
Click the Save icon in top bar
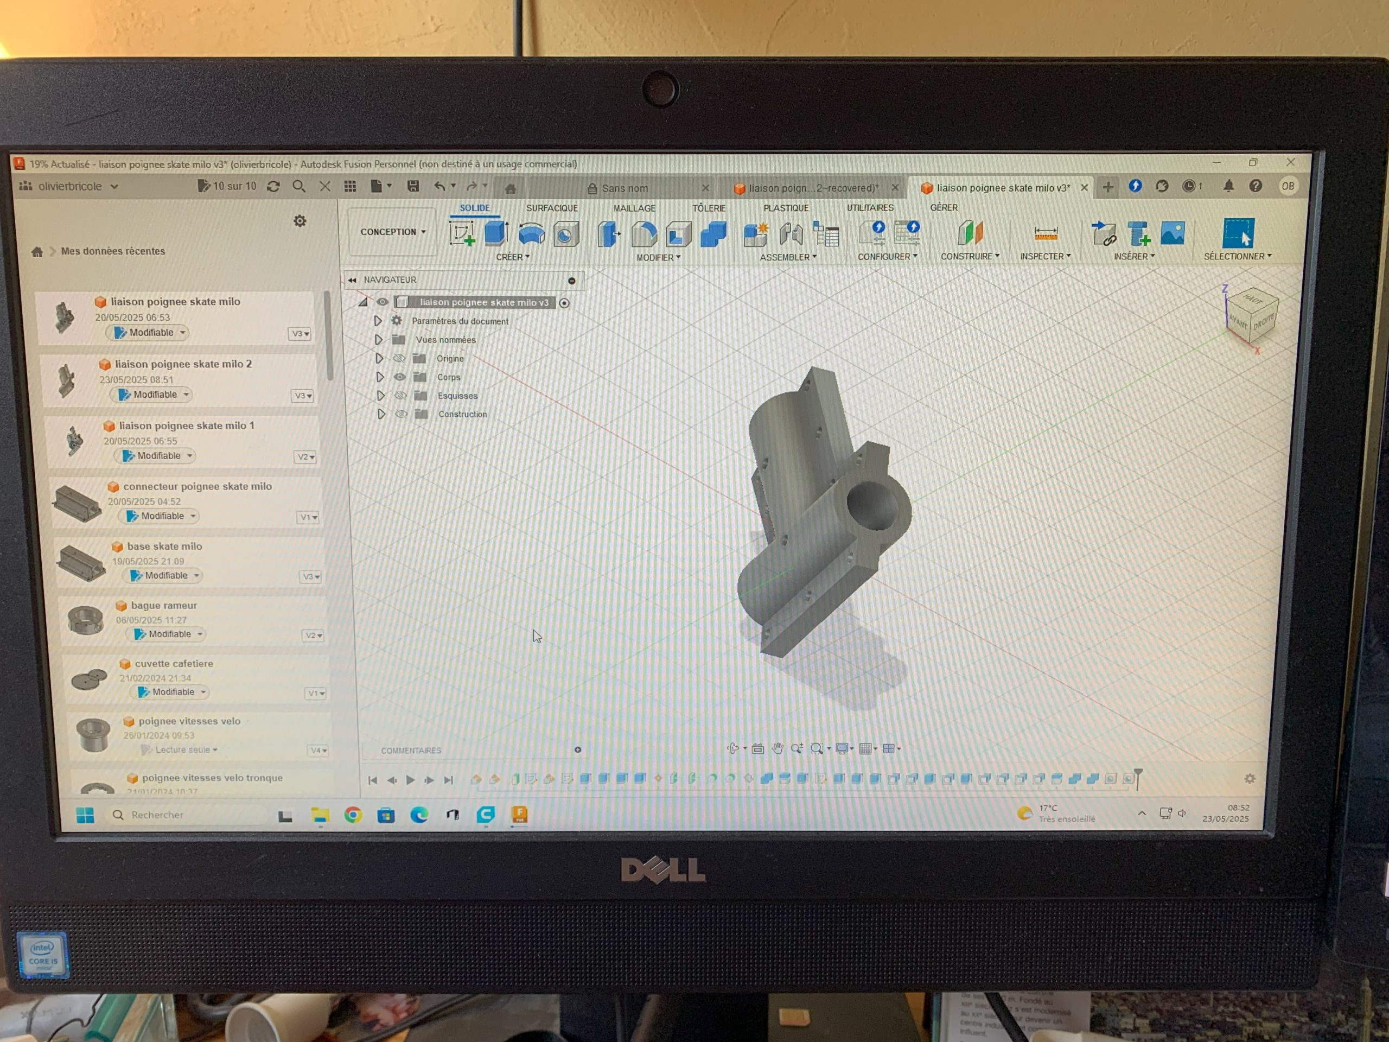pyautogui.click(x=412, y=187)
